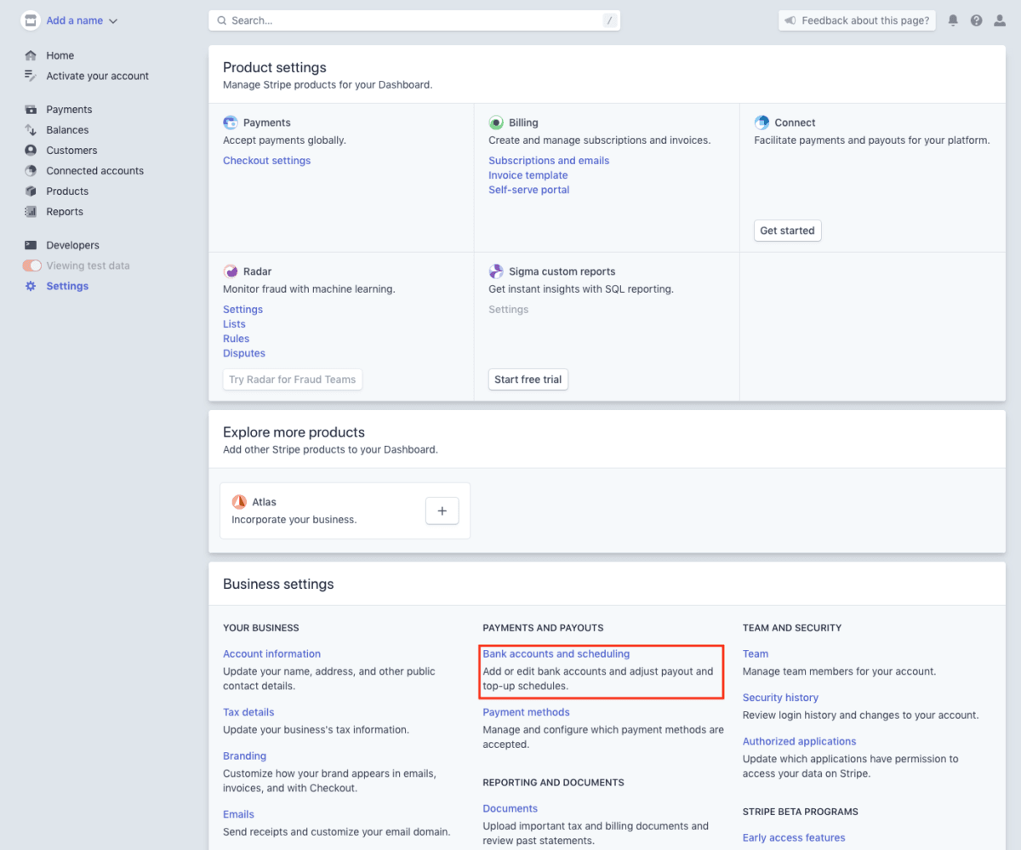The width and height of the screenshot is (1021, 850).
Task: Go to Activate your account
Action: coord(97,76)
